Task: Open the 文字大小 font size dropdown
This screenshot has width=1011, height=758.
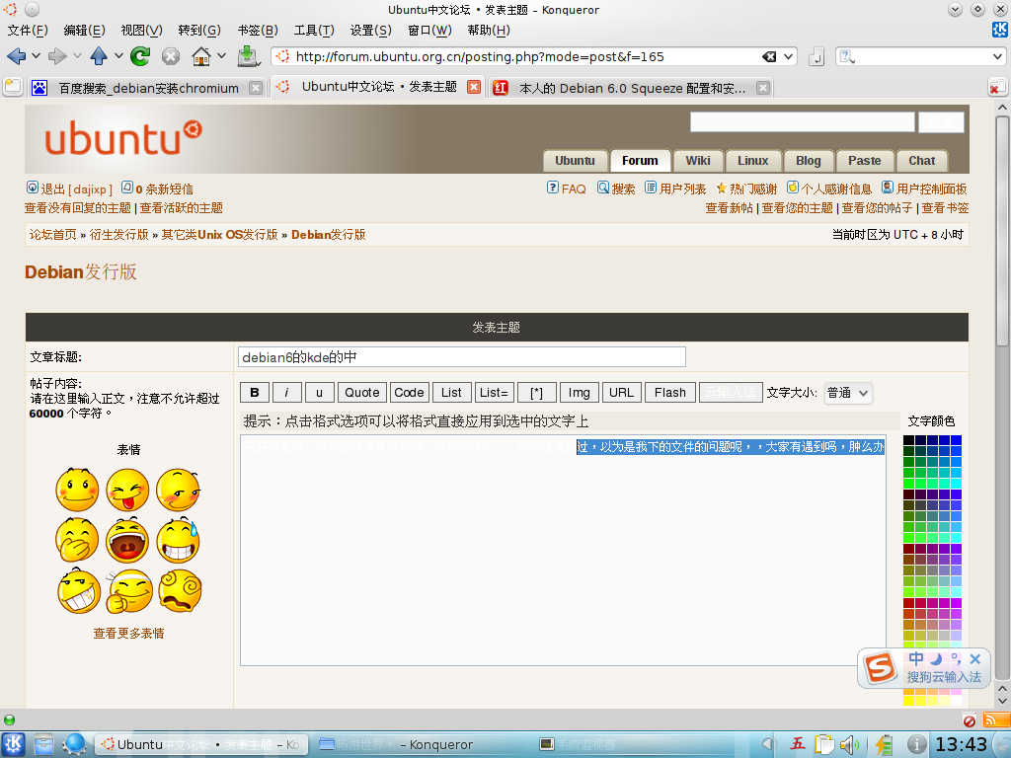Action: (x=848, y=393)
